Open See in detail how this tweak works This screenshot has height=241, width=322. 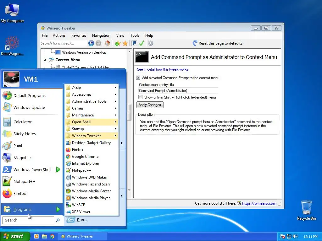(163, 69)
